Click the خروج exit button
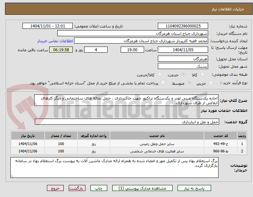The width and height of the screenshot is (253, 197). [x=55, y=188]
